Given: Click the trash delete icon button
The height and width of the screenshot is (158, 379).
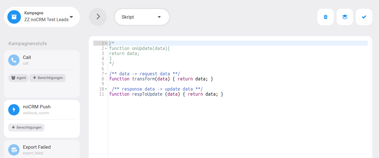Looking at the screenshot, I should [326, 17].
